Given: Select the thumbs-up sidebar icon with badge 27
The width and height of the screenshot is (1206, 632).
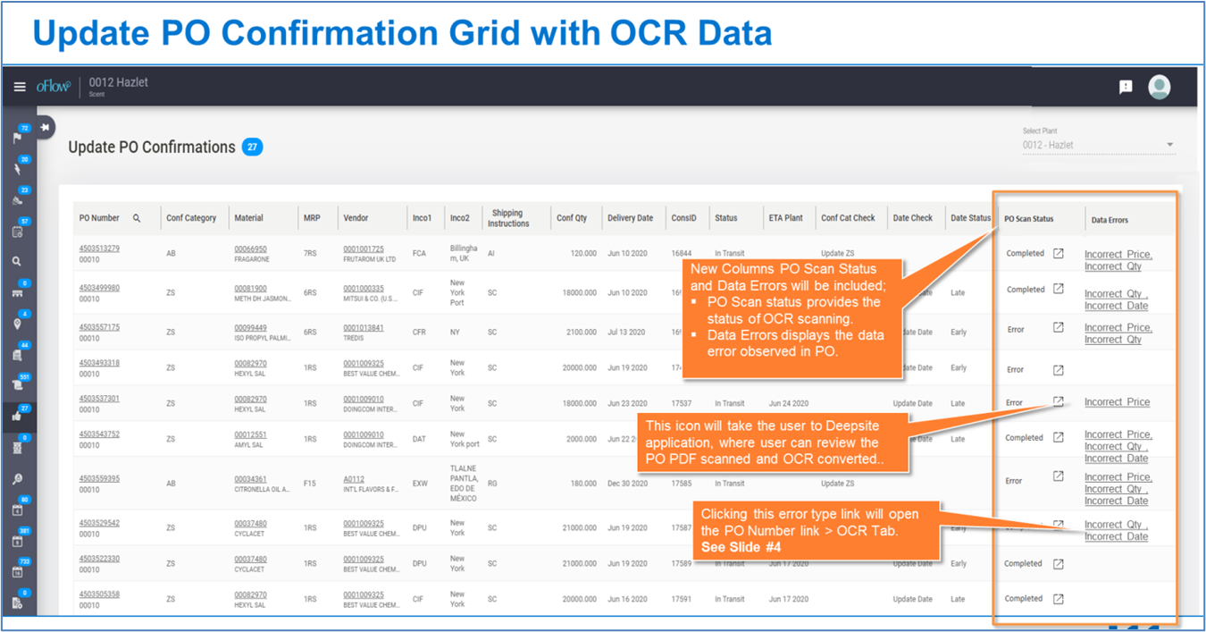Looking at the screenshot, I should click(x=17, y=416).
